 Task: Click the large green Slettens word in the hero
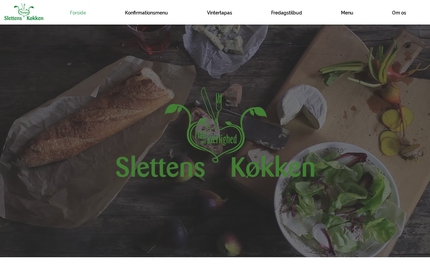(x=160, y=167)
